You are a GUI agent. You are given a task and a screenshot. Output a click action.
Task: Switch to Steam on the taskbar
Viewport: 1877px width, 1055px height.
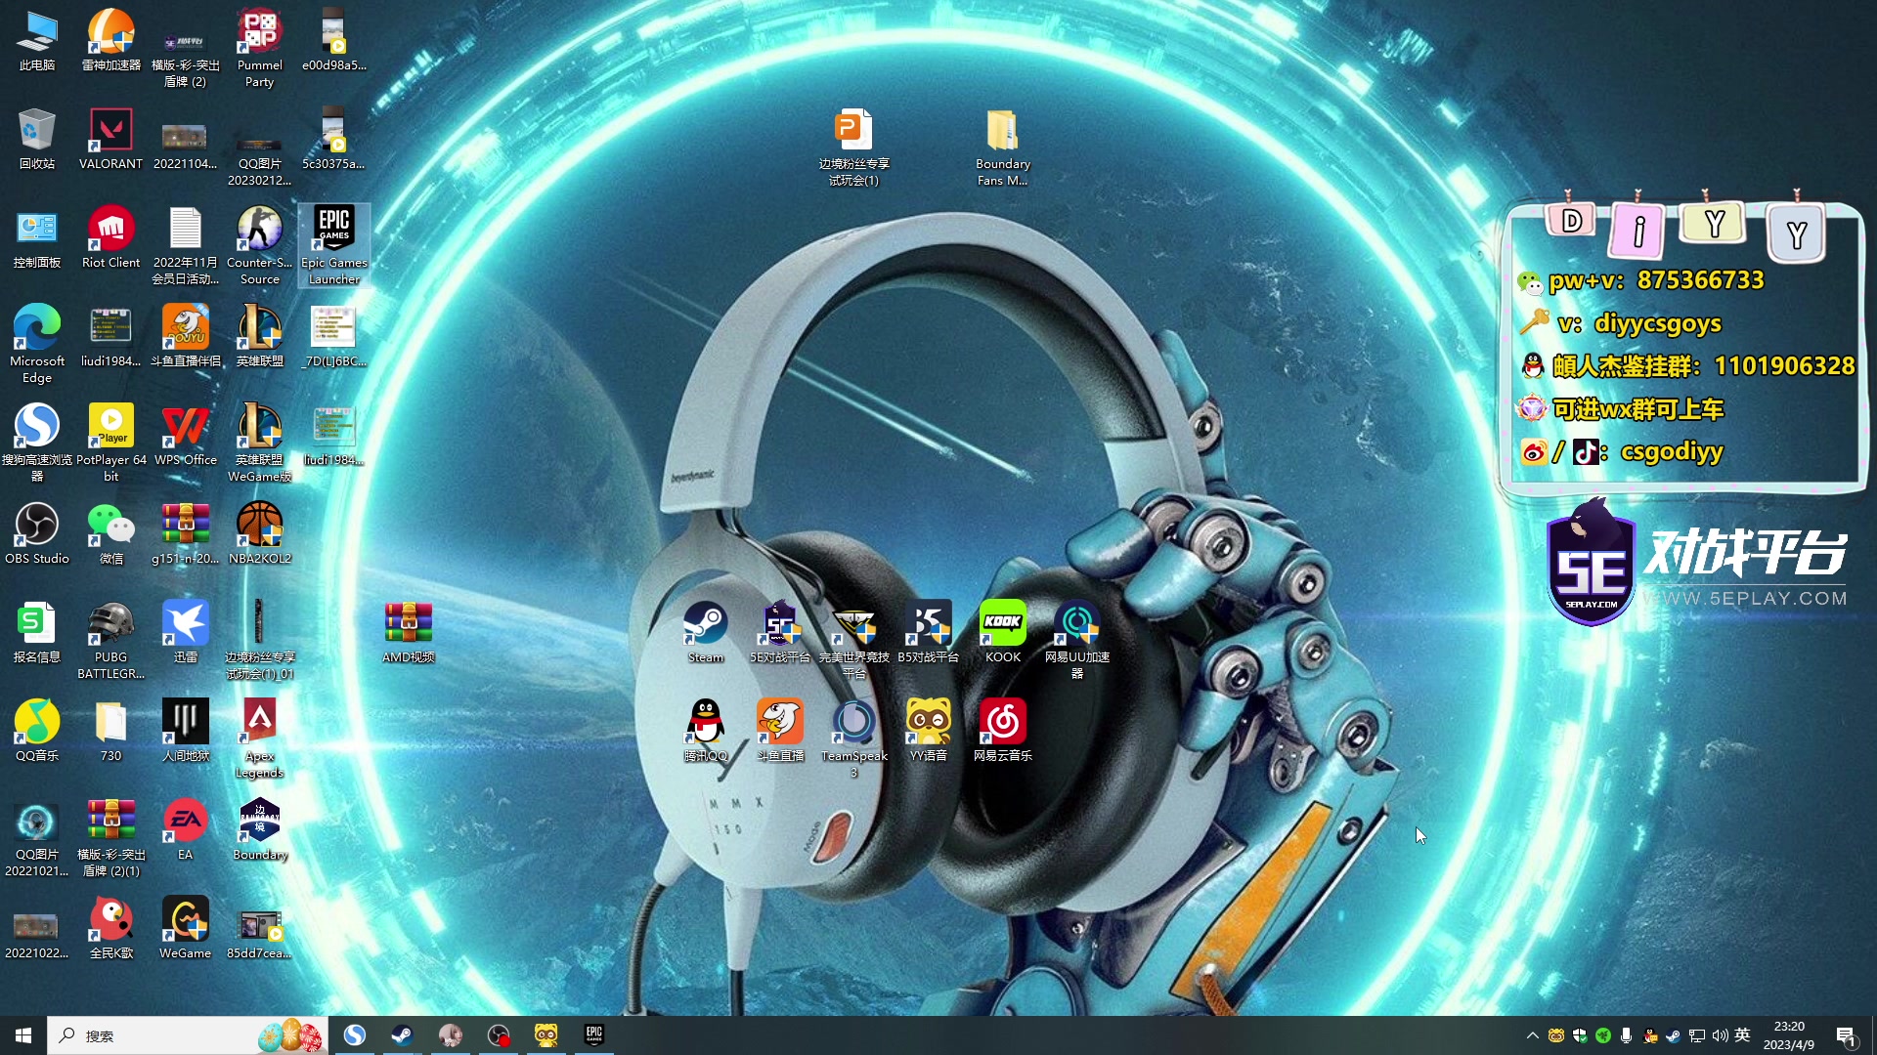[x=402, y=1035]
